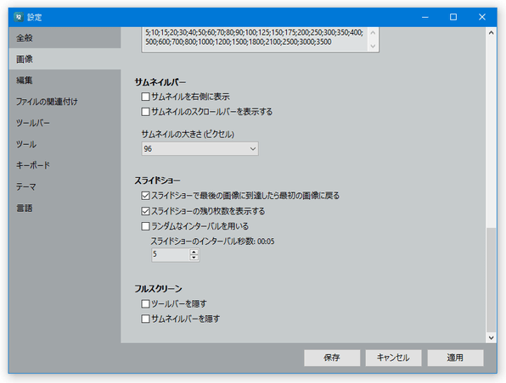Click the slideshow interval seconds field
Viewport: 506px width, 383px height.
[171, 254]
